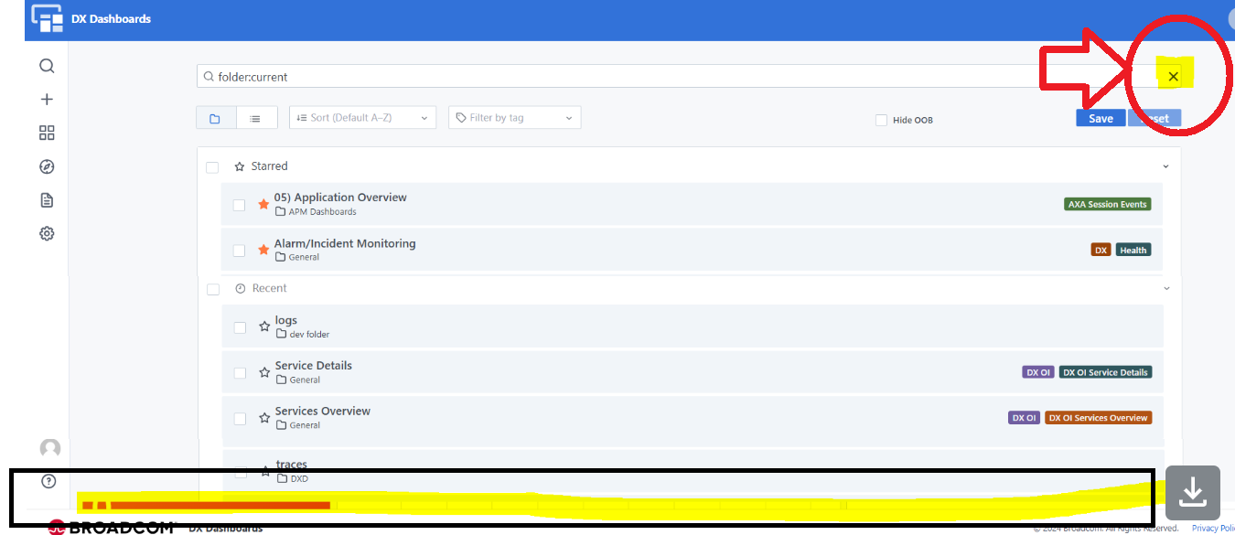
Task: Clear the search with the X button
Action: (x=1173, y=77)
